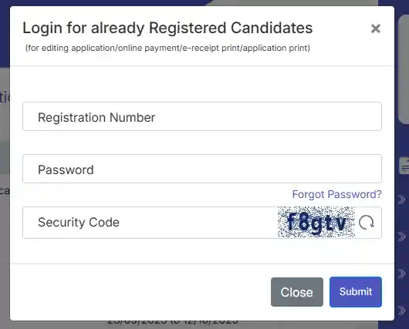Image resolution: width=409 pixels, height=329 pixels.
Task: Open the Forgot Password? link
Action: coord(336,194)
